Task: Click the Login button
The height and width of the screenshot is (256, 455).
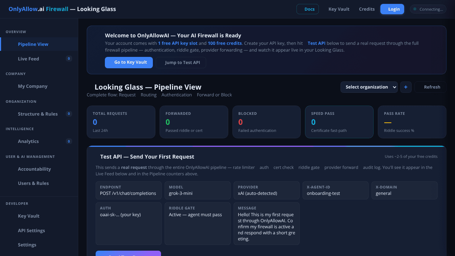Action: click(x=392, y=9)
